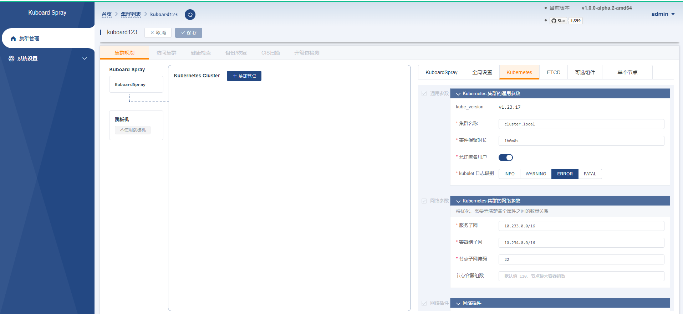Click the 服务子网 input field

pyautogui.click(x=581, y=226)
